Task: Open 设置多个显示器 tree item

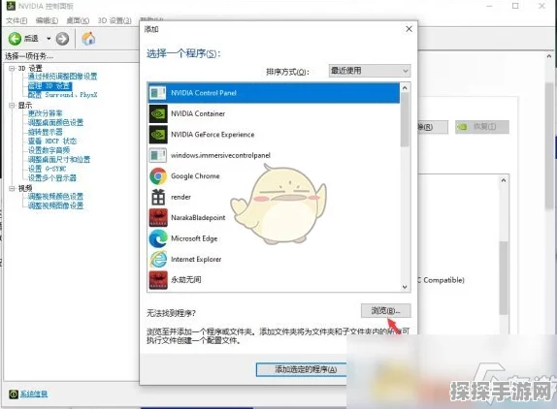Action: click(52, 178)
